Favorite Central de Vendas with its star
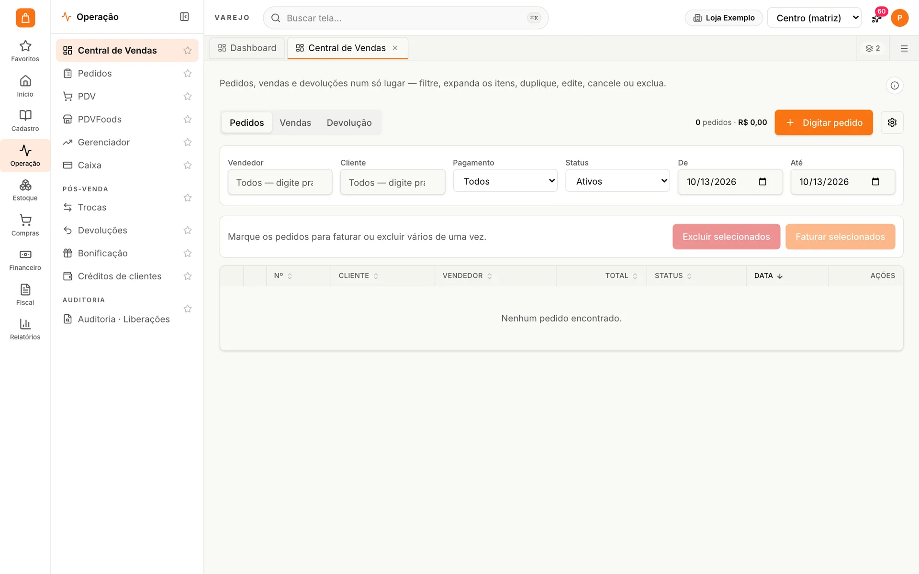Screen dimensions: 919x574 pos(188,50)
